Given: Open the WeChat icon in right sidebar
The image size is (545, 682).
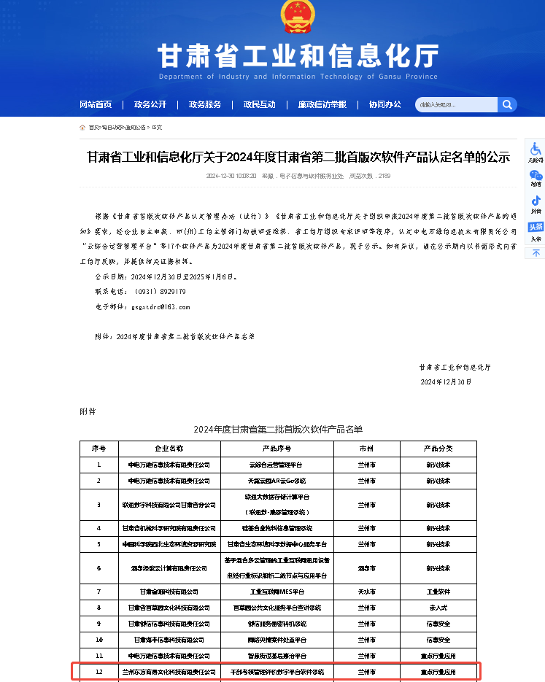Looking at the screenshot, I should (x=536, y=175).
